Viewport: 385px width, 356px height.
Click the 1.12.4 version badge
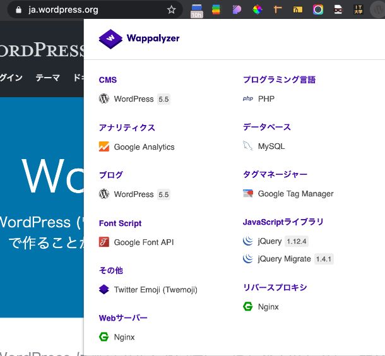(x=297, y=241)
